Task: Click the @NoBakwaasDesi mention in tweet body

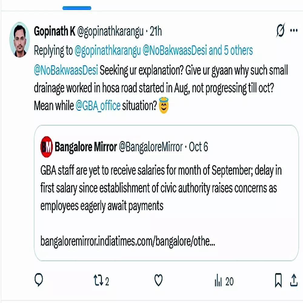Action: [66, 70]
